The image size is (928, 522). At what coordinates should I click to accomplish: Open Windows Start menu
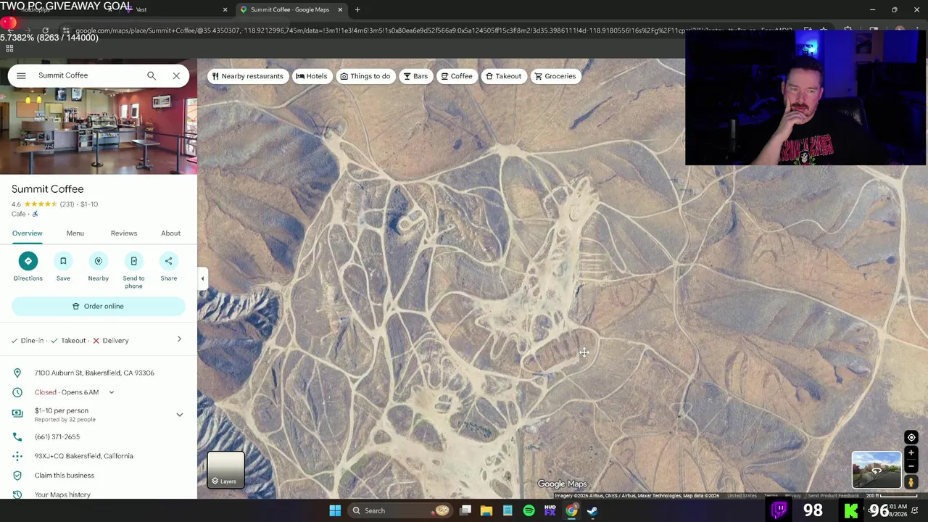point(335,510)
